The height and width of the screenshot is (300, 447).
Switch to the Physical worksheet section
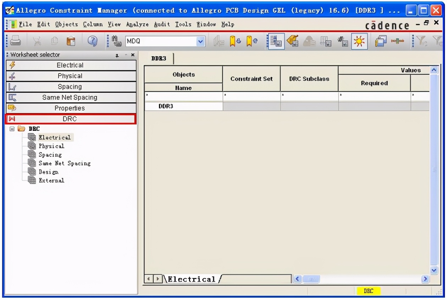pos(70,76)
